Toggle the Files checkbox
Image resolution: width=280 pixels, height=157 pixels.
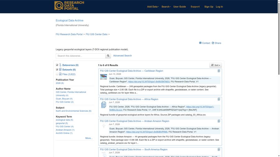coord(57,74)
